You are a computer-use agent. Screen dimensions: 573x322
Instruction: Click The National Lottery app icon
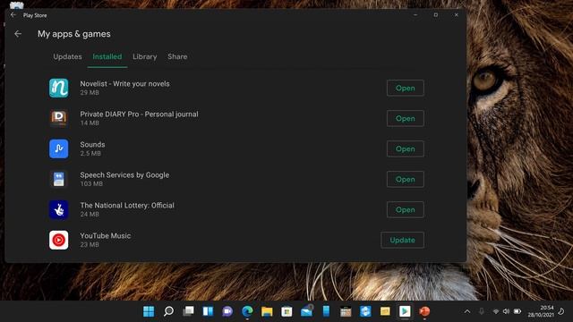[x=59, y=209]
